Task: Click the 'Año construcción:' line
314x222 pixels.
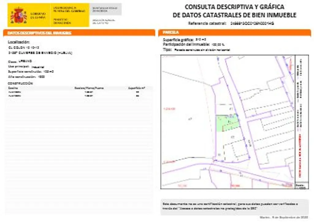Action: pyautogui.click(x=26, y=77)
